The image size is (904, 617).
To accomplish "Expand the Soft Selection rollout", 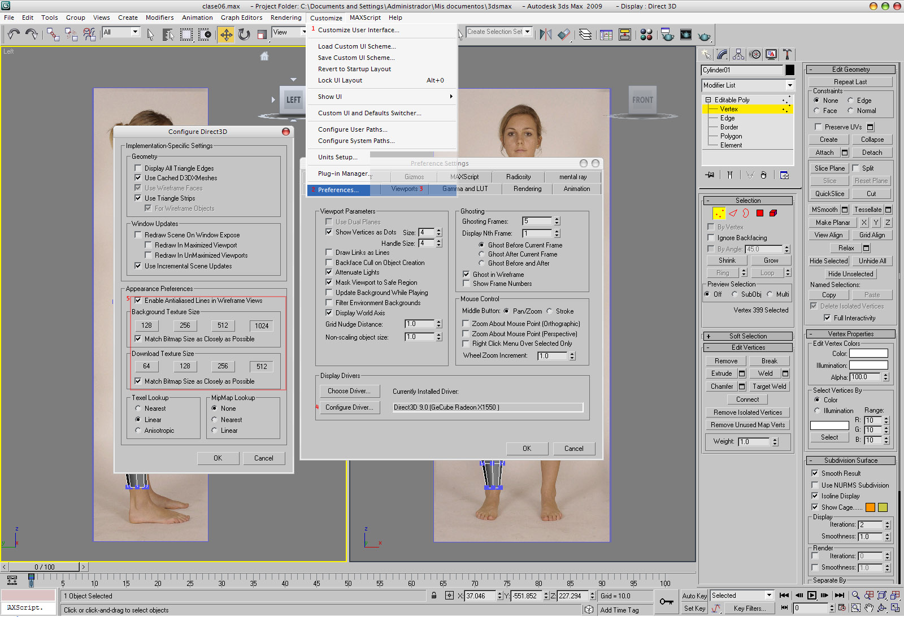I will [747, 336].
